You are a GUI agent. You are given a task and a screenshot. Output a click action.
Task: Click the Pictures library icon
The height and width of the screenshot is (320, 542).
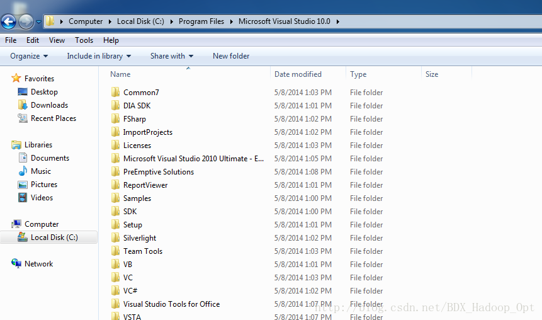(x=23, y=185)
